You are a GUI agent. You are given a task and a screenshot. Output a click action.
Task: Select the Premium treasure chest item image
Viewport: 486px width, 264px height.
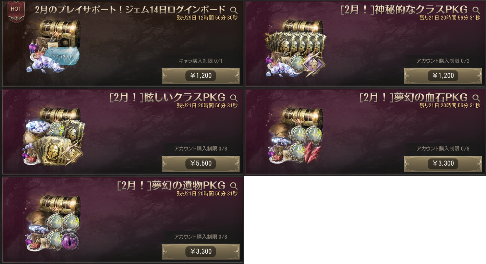pyautogui.click(x=53, y=46)
